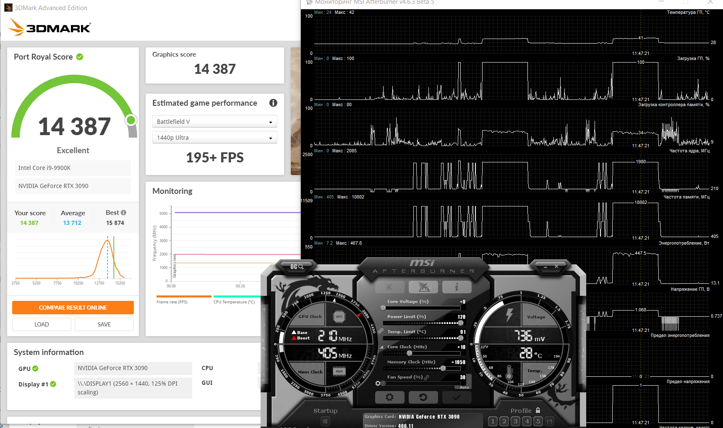Screen dimensions: 723x428
Task: Click the lightning bolt voltage icon
Action: (509, 315)
